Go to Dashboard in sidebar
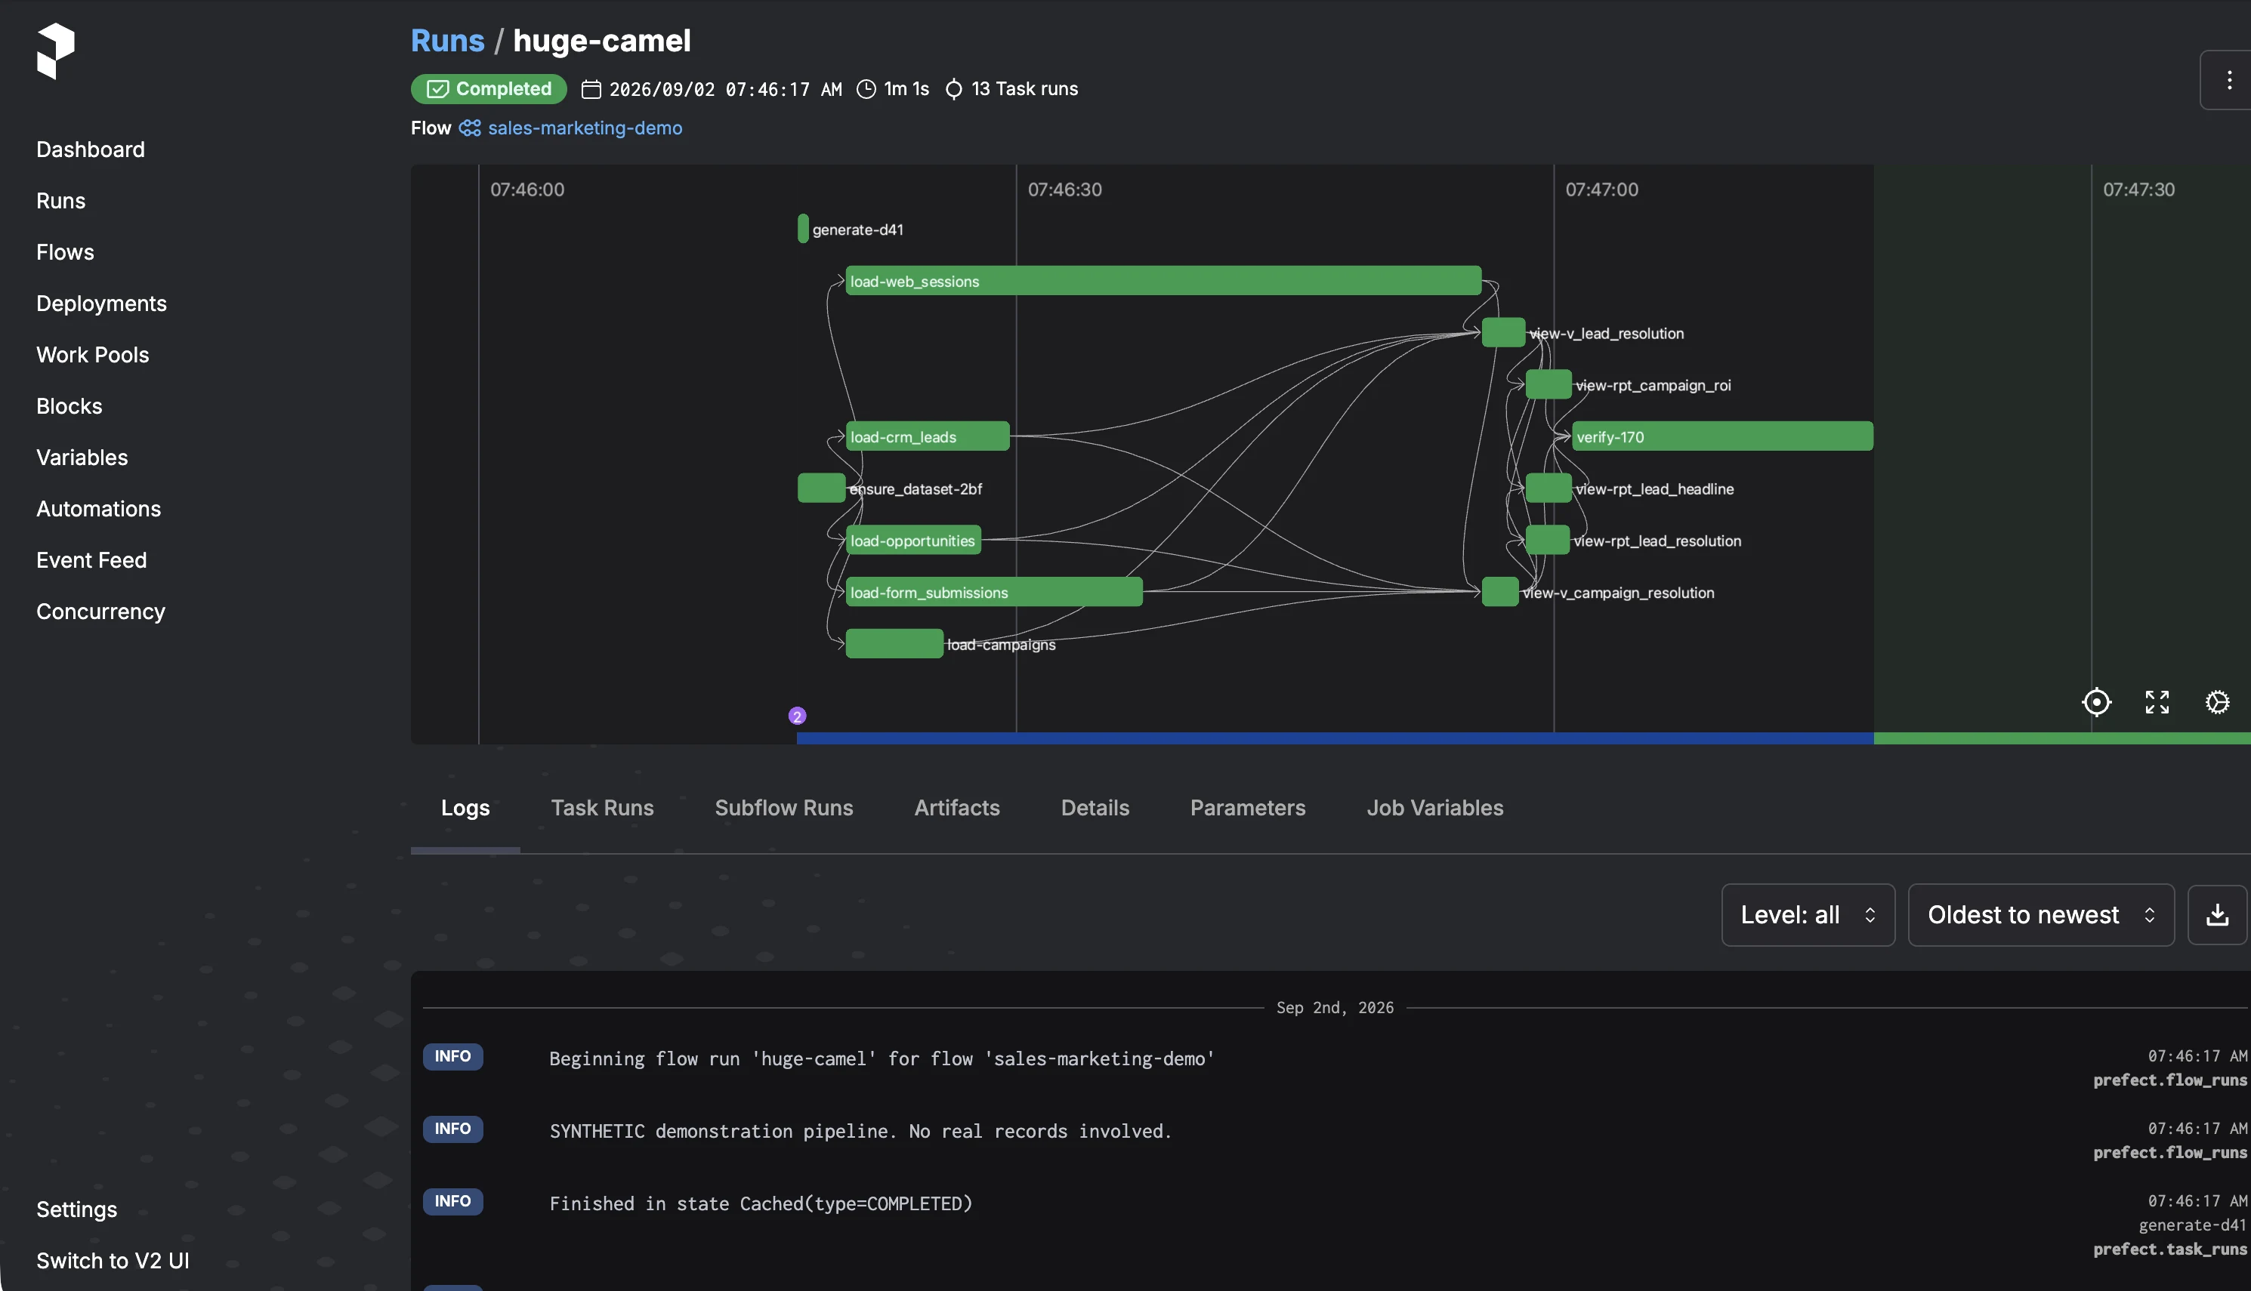Viewport: 2251px width, 1291px height. point(91,149)
